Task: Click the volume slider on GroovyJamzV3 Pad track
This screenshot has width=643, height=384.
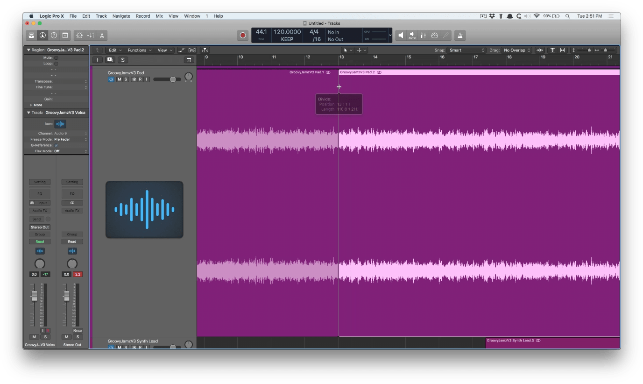Action: click(x=167, y=79)
